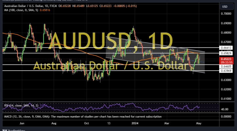
Task: Click the MACD studies limit message
Action: tap(83, 117)
